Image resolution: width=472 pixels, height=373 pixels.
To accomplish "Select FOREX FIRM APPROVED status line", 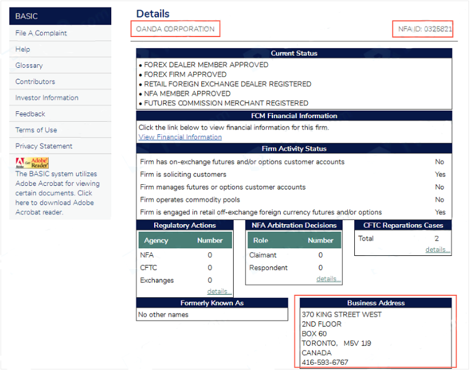I will (185, 75).
